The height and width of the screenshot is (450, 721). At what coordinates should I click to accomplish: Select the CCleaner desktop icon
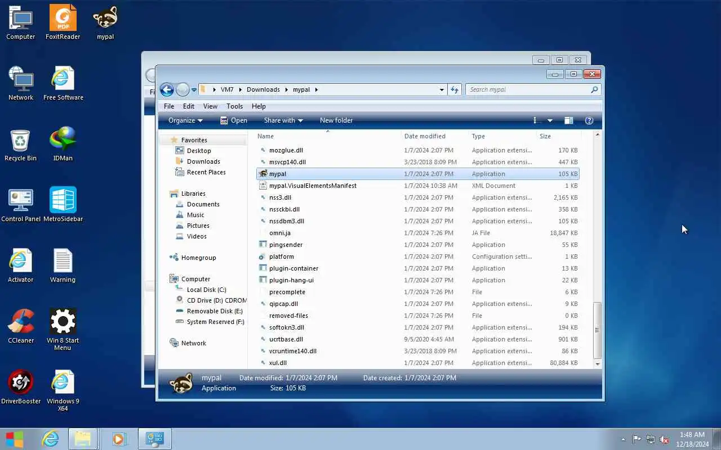21,327
